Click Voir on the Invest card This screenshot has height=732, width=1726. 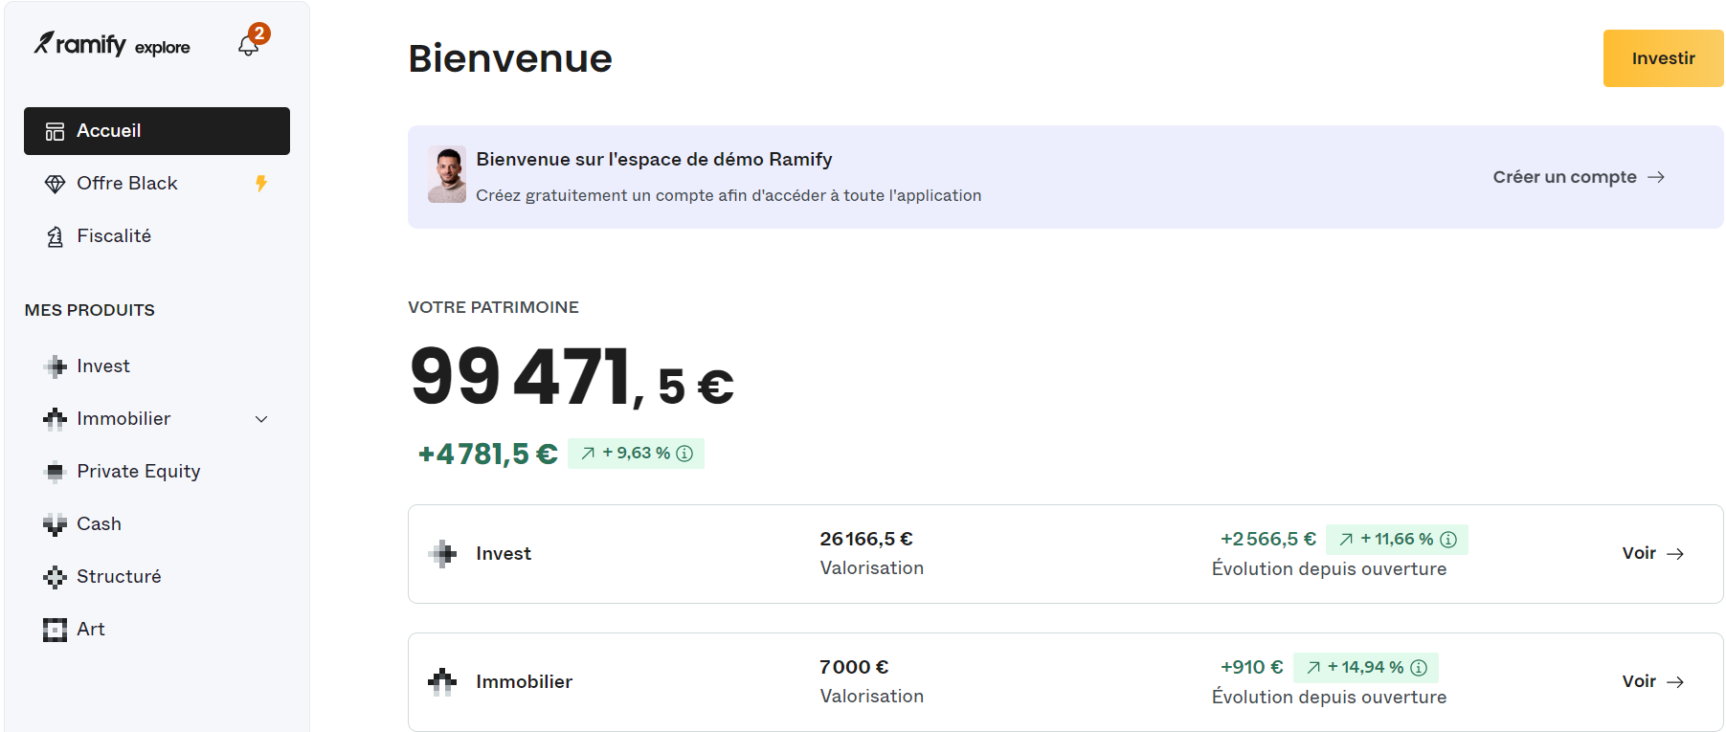tap(1652, 553)
